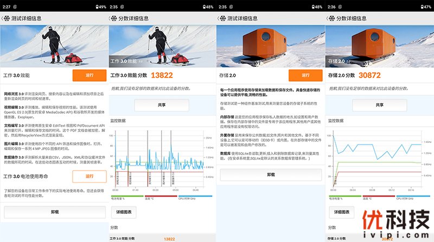Tap the 2:36 clock in the status bar
Screen dimensions: 434x242
point(332,6)
